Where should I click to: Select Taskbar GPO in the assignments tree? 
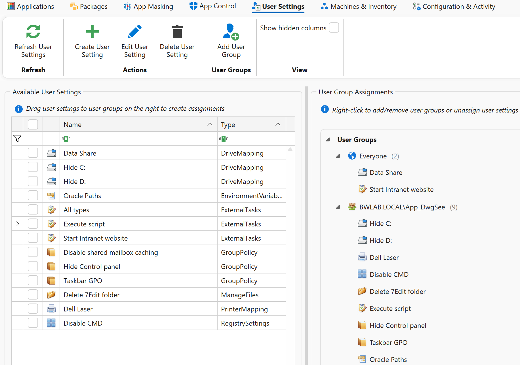click(388, 343)
